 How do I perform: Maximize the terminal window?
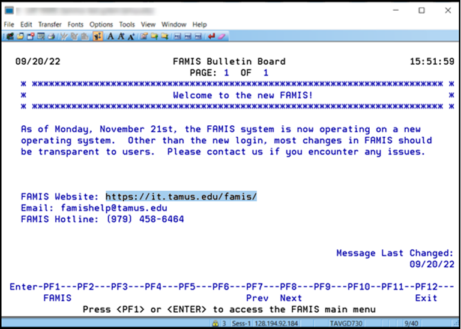tap(421, 10)
